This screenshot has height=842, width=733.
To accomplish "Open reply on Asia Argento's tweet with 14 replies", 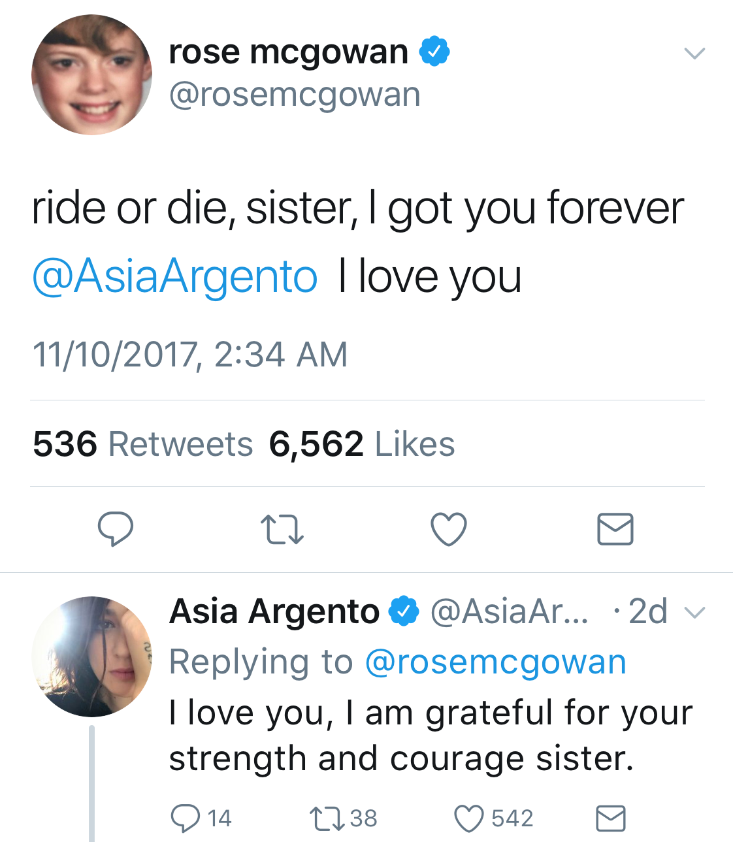I will coord(201,818).
